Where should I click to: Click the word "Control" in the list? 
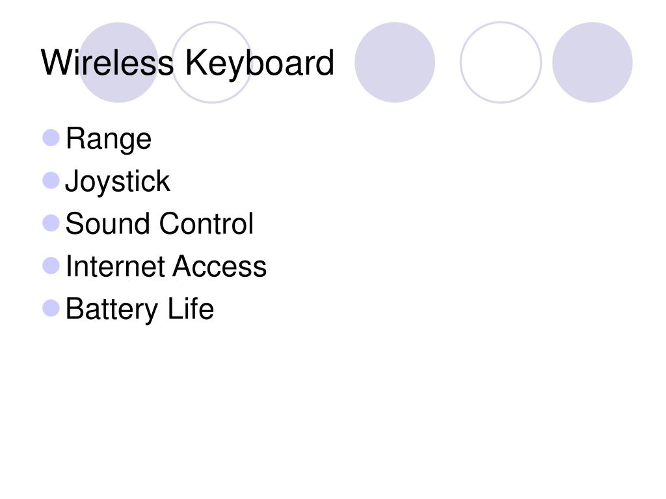[x=206, y=224]
